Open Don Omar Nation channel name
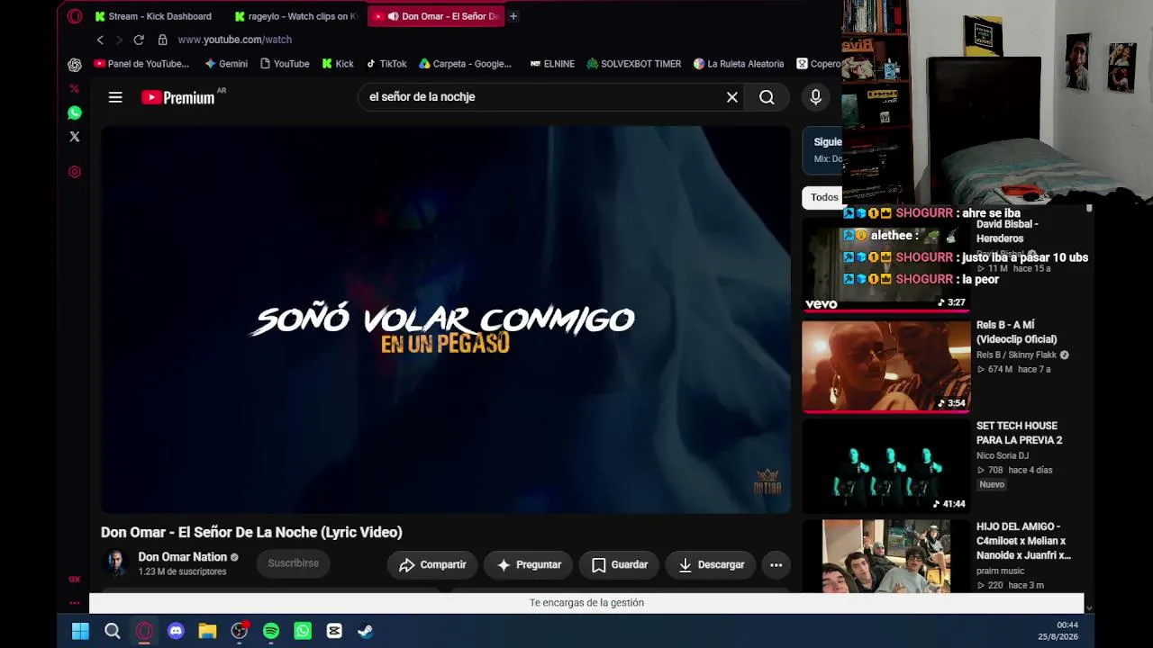This screenshot has height=648, width=1153. (182, 557)
